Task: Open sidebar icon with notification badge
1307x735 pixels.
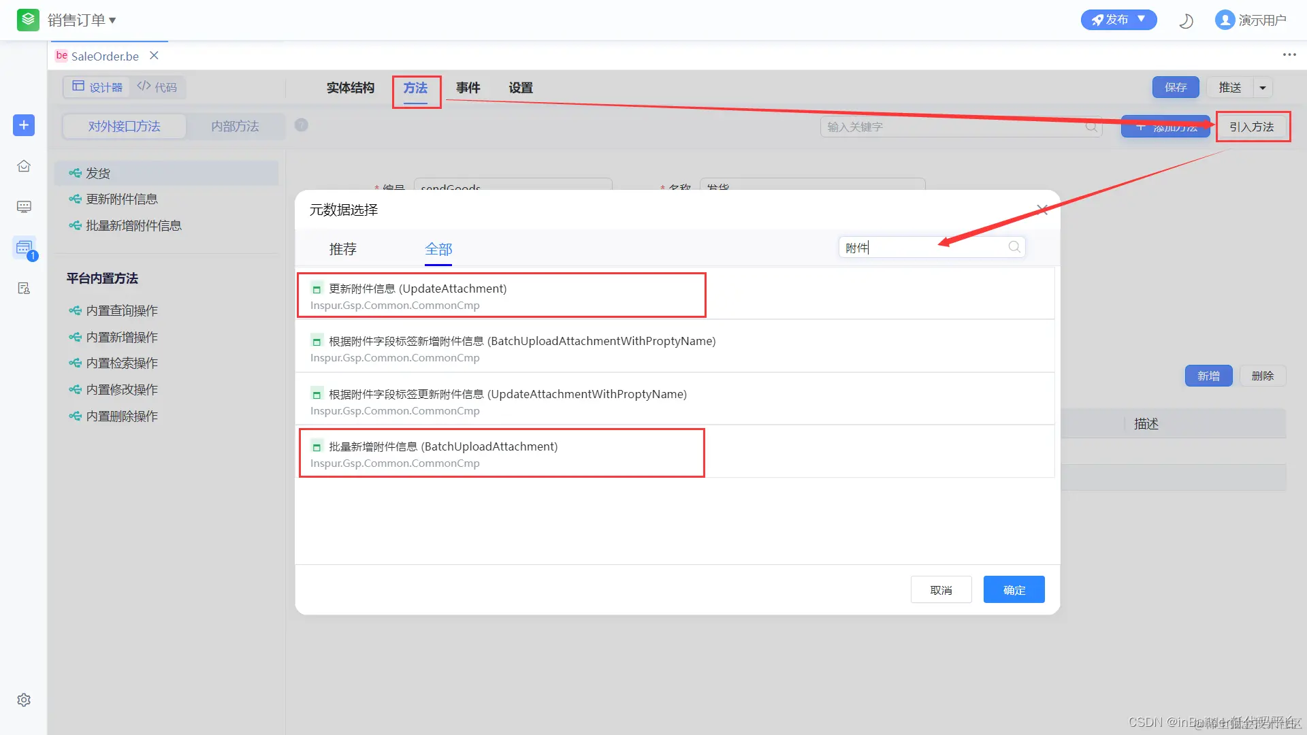Action: coord(25,248)
